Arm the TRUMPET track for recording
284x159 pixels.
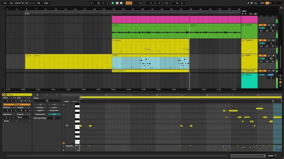click(x=273, y=40)
